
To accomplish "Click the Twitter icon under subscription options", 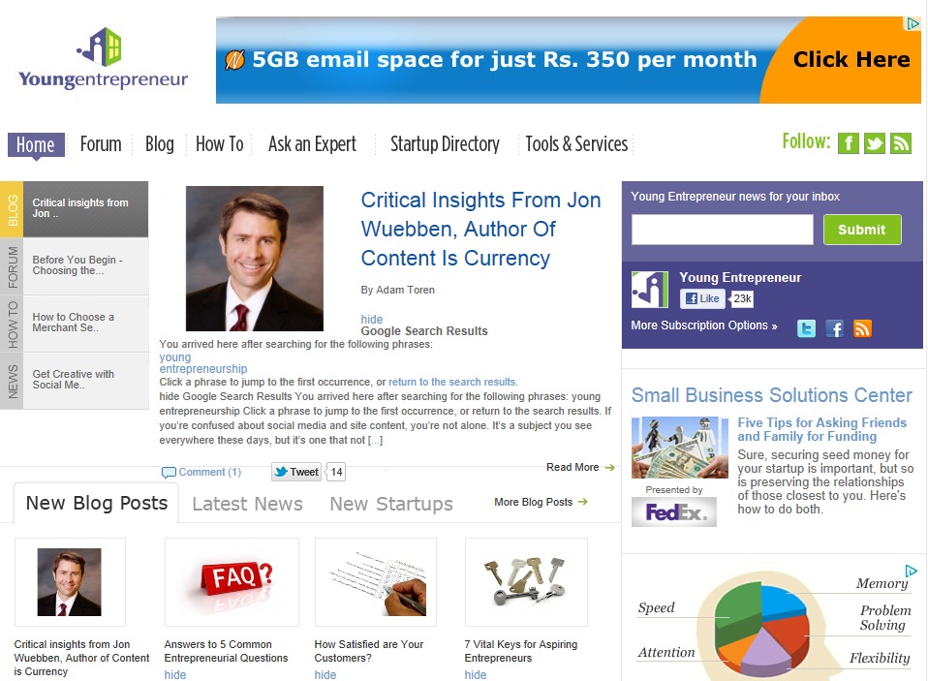I will (806, 328).
